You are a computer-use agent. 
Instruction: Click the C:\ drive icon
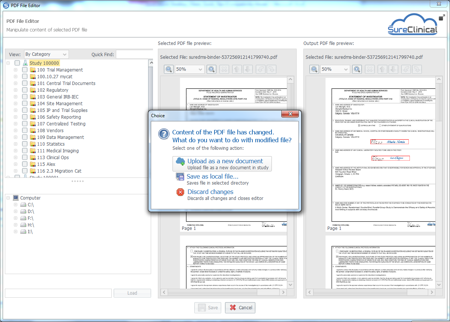[x=23, y=204]
